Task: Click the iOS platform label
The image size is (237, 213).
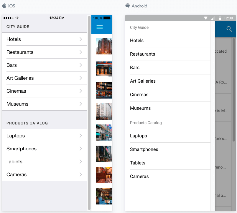Action: 11,6
